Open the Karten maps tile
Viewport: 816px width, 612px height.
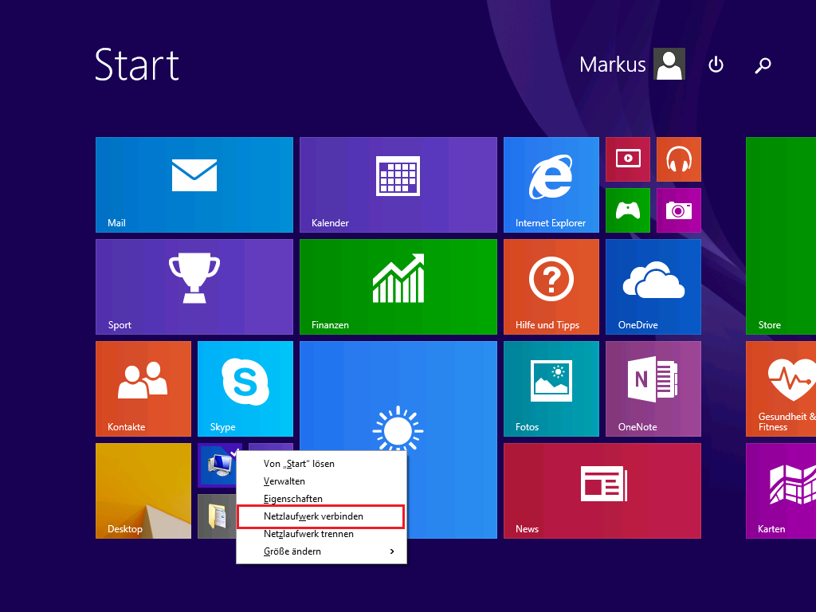781,491
